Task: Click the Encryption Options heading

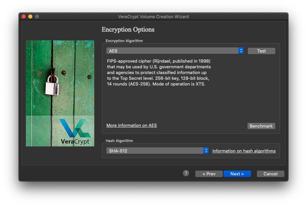Action: [128, 29]
